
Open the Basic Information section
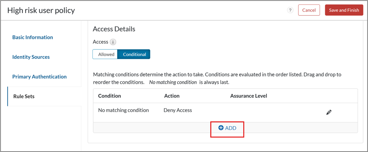(x=33, y=37)
